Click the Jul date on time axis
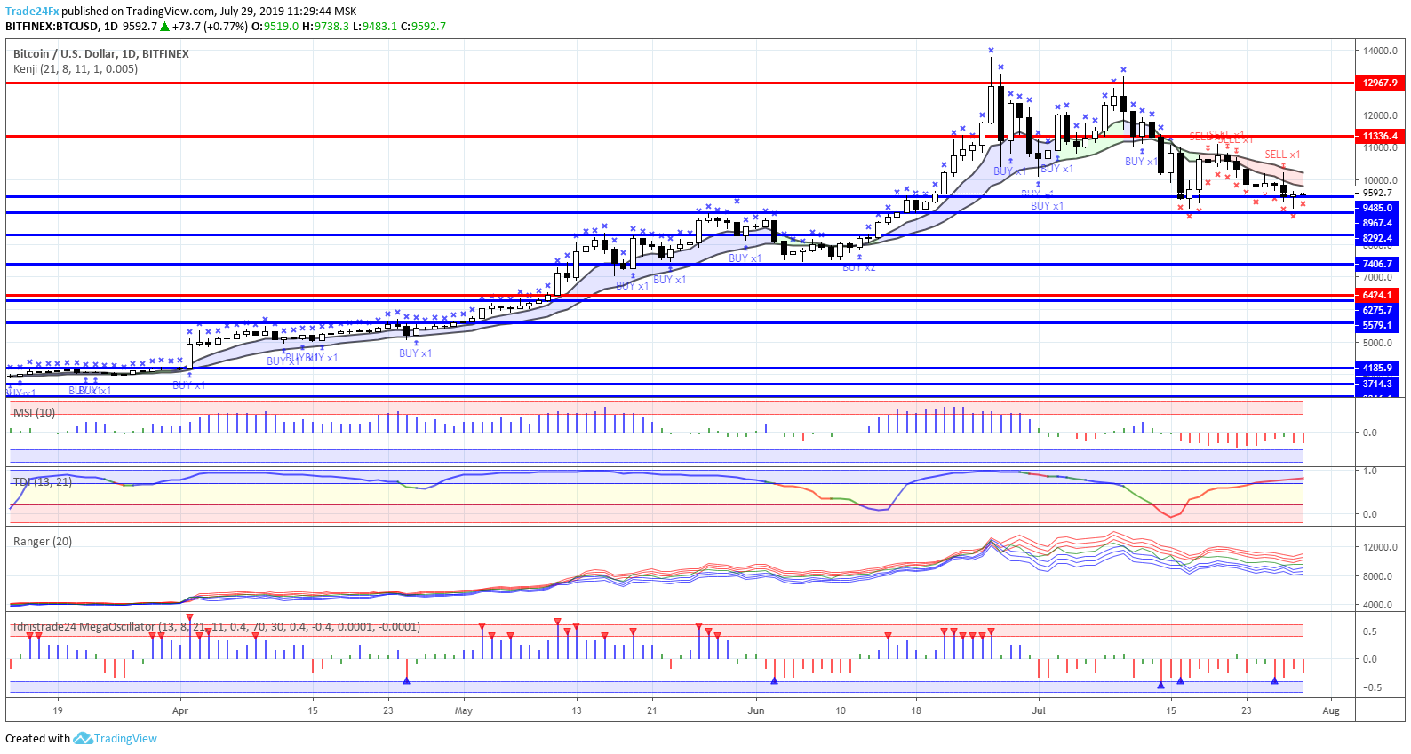The height and width of the screenshot is (754, 1411). pos(1039,710)
